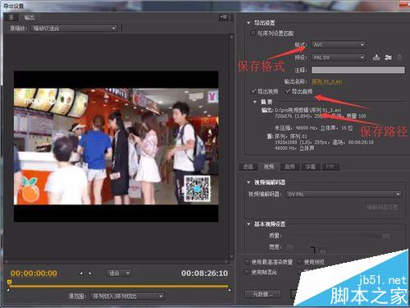Switch to the 源 tab
This screenshot has height=308, width=410.
pyautogui.click(x=11, y=17)
